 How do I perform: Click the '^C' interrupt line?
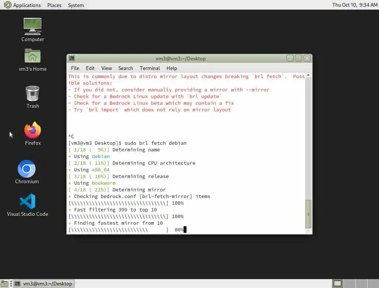coord(71,136)
